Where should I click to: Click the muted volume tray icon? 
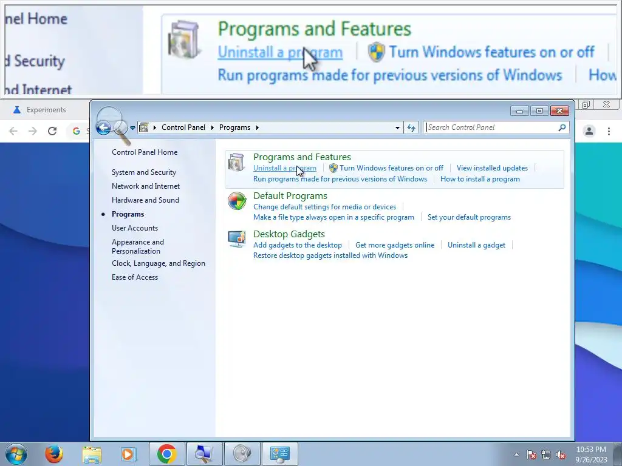pos(561,454)
